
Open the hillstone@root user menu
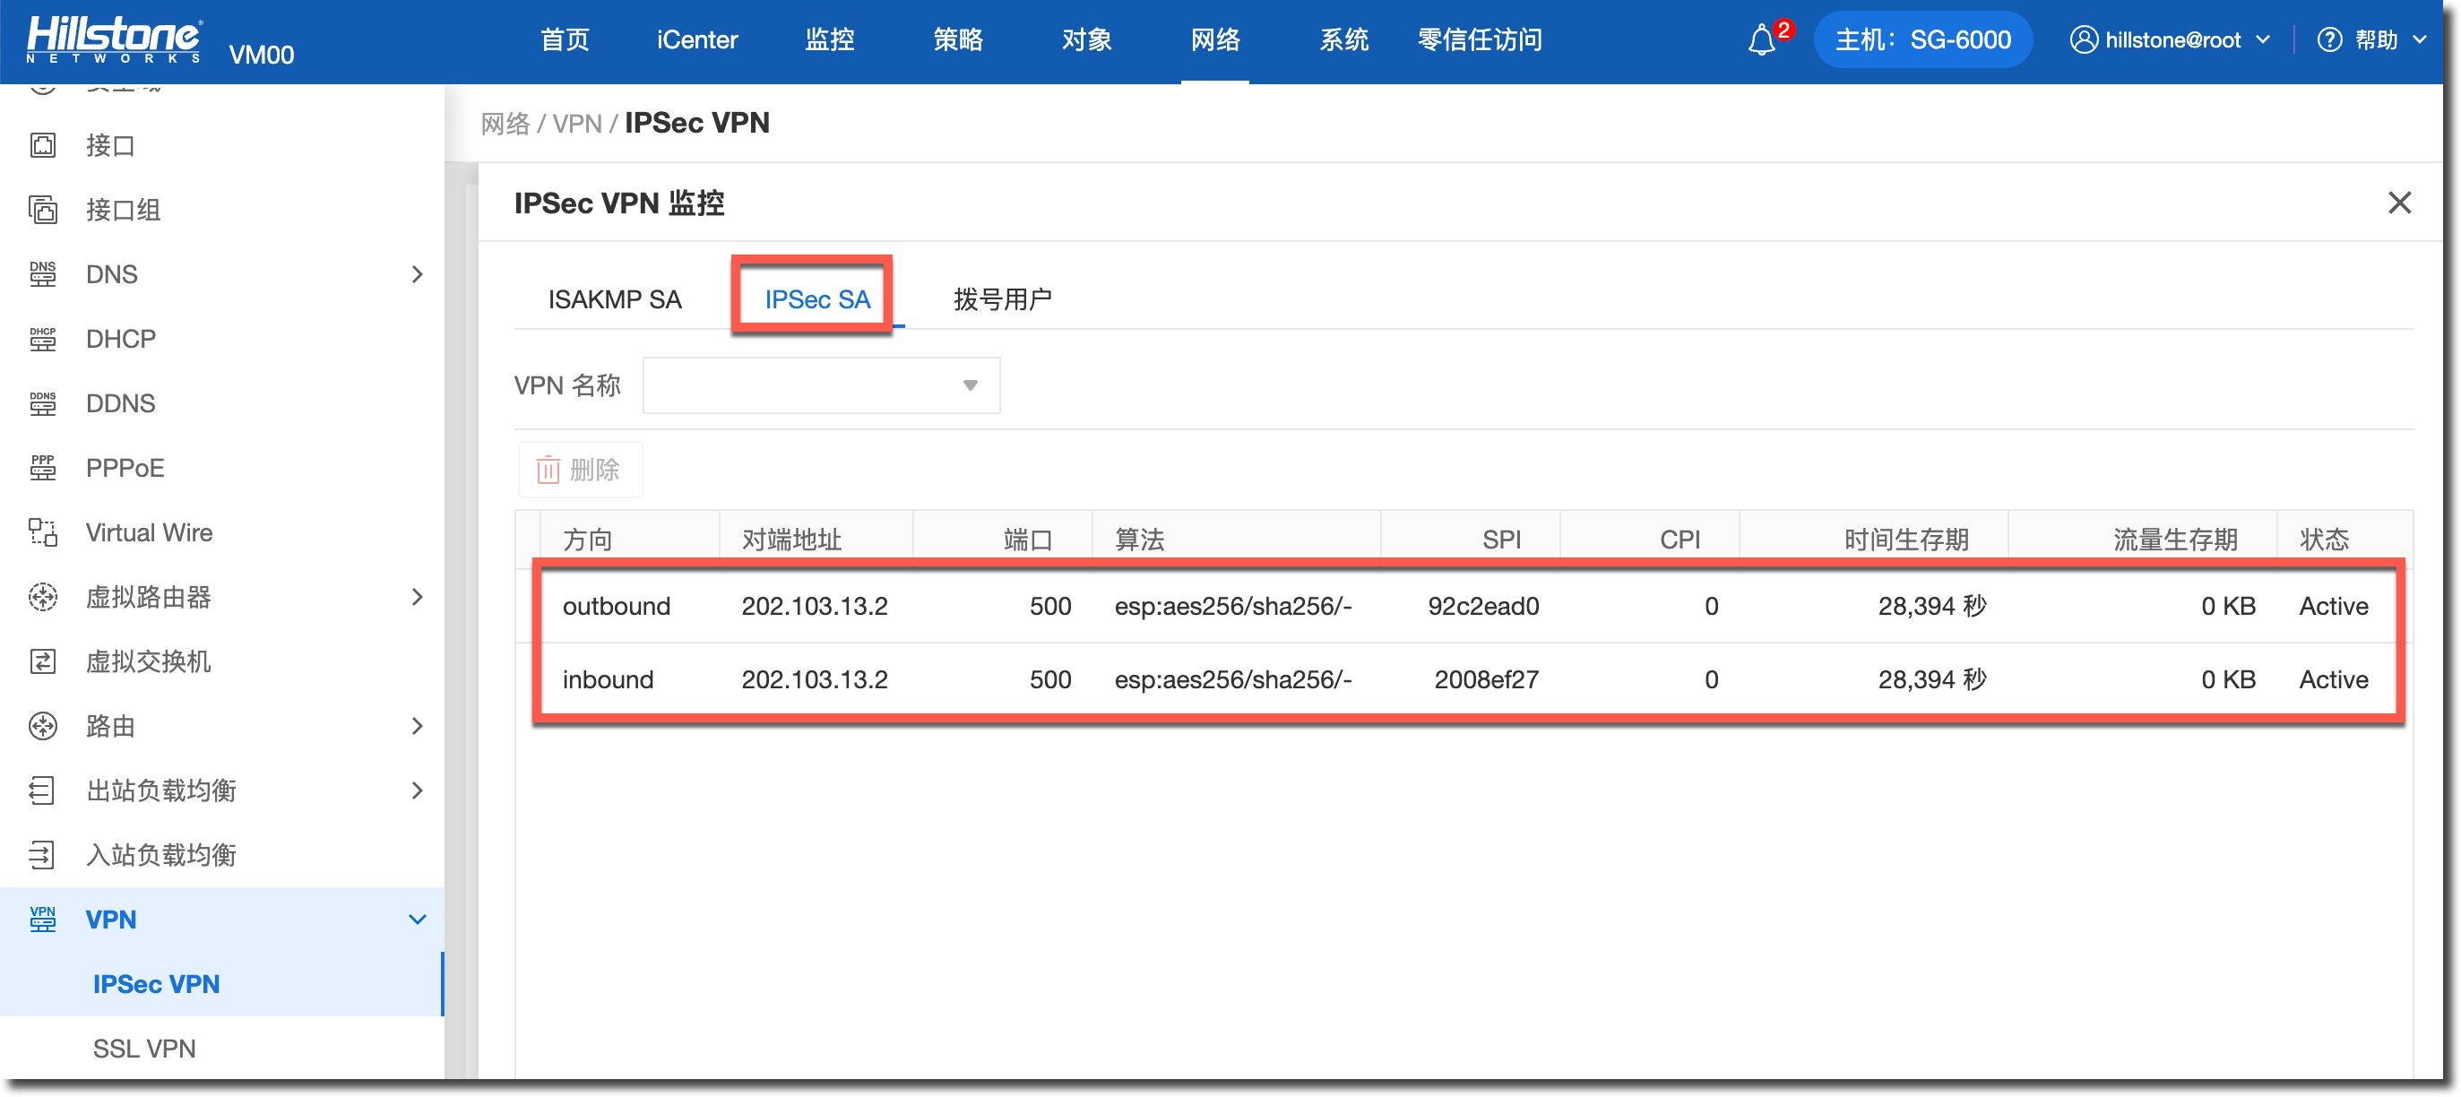2171,40
